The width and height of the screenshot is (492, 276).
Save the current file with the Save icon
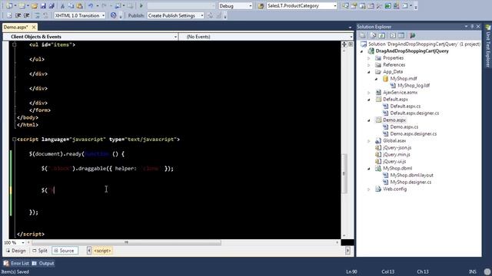pyautogui.click(x=43, y=5)
